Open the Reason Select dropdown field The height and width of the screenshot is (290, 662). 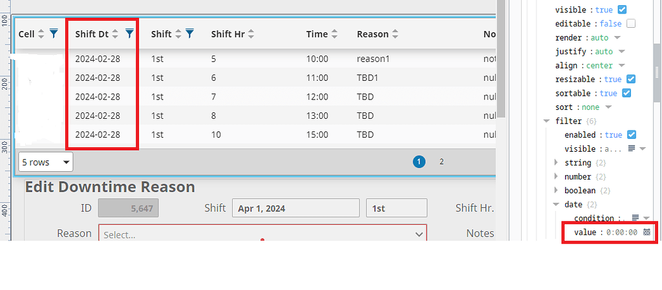(x=262, y=234)
